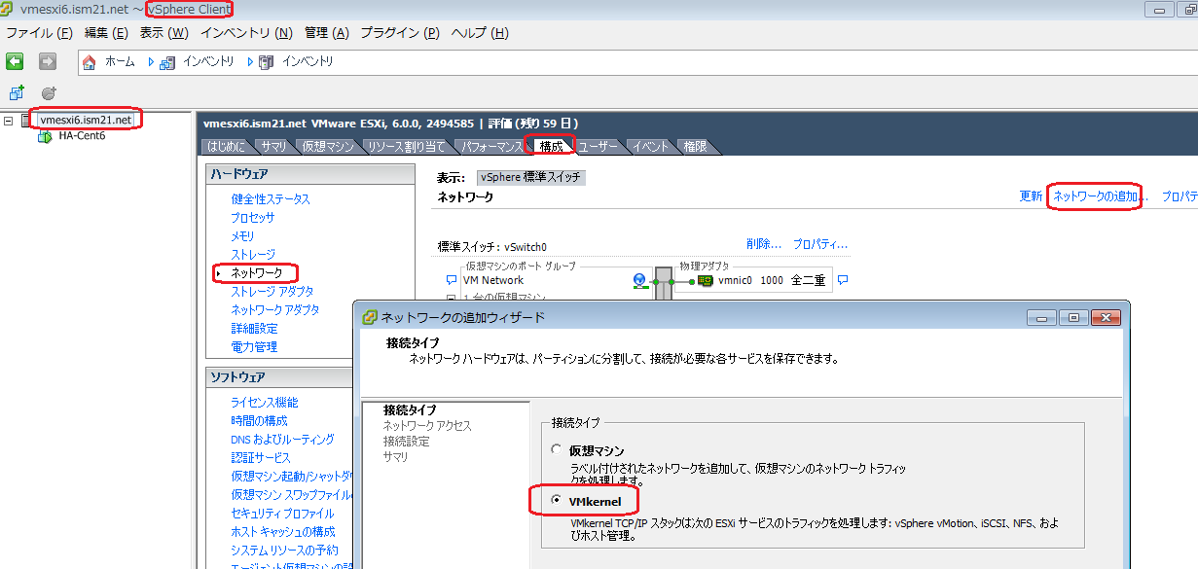Expand the second インベントリ breadcrumb arrow
The image size is (1198, 569).
point(250,62)
